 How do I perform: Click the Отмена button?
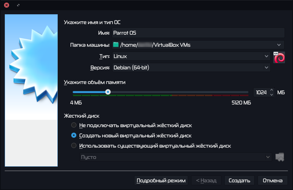[x=273, y=180]
